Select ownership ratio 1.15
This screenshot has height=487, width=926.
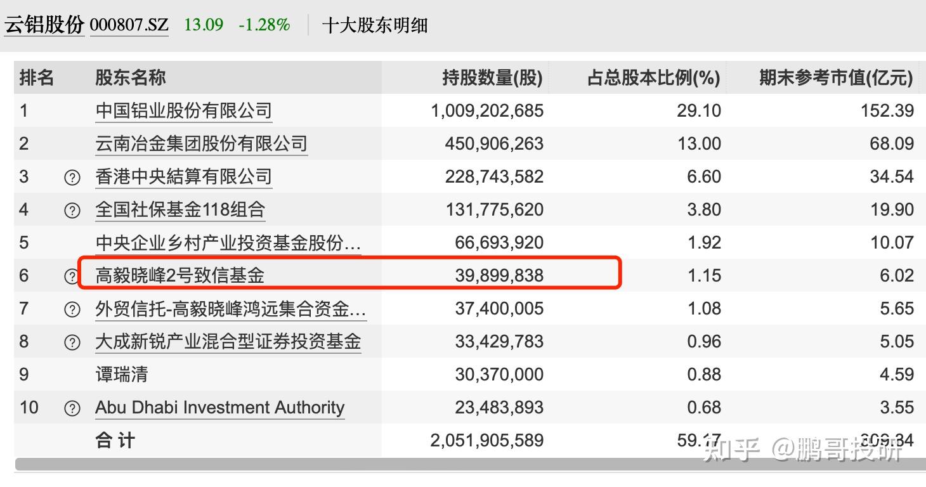point(705,276)
